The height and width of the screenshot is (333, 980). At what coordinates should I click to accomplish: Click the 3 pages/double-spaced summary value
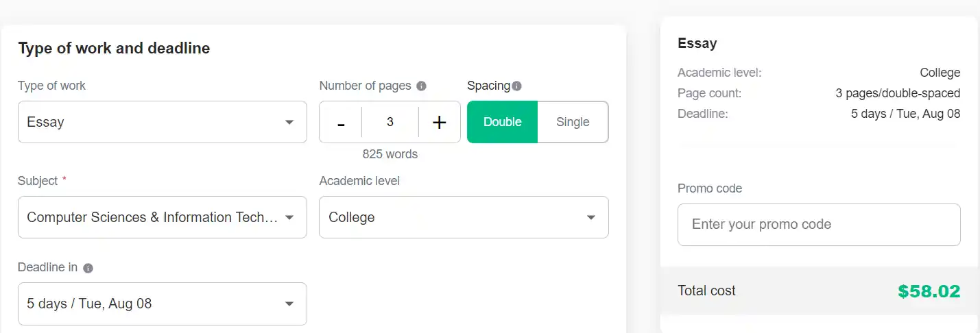point(897,93)
